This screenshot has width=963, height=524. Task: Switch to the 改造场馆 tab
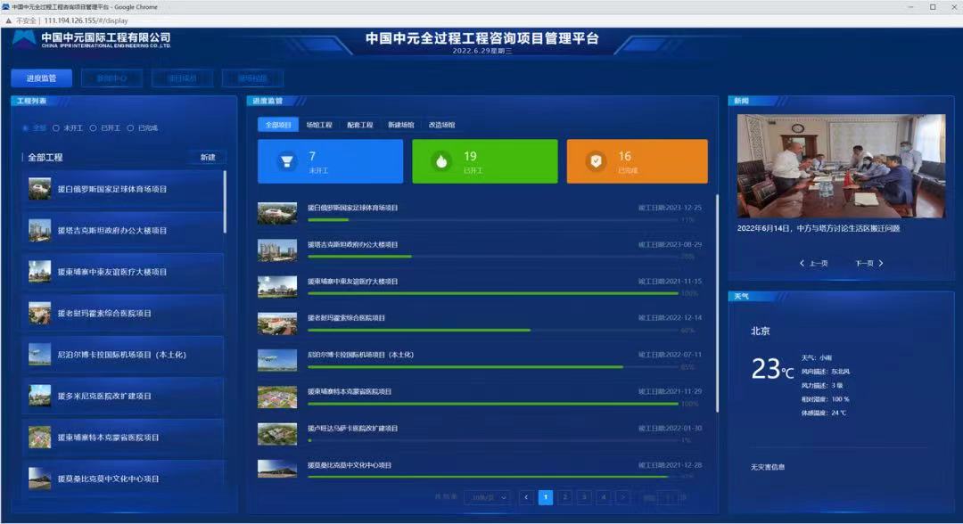click(441, 126)
